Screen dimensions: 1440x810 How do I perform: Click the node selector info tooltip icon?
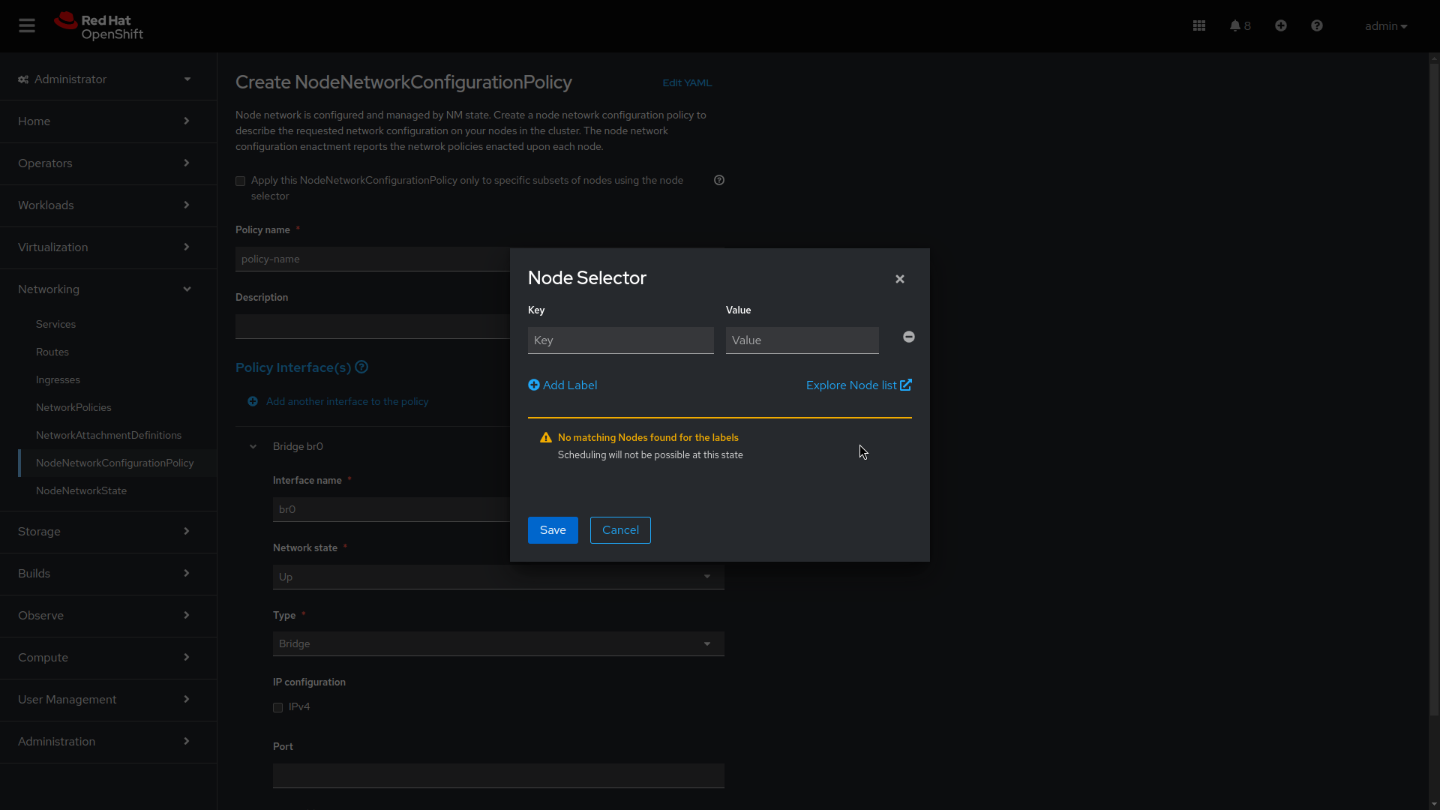pos(718,180)
